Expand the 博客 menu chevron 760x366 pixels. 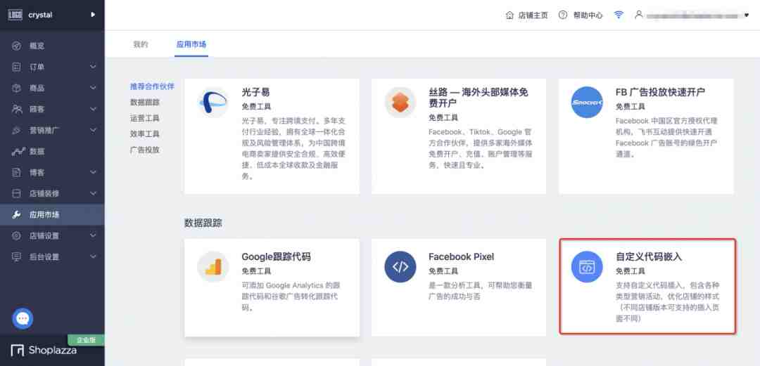93,172
